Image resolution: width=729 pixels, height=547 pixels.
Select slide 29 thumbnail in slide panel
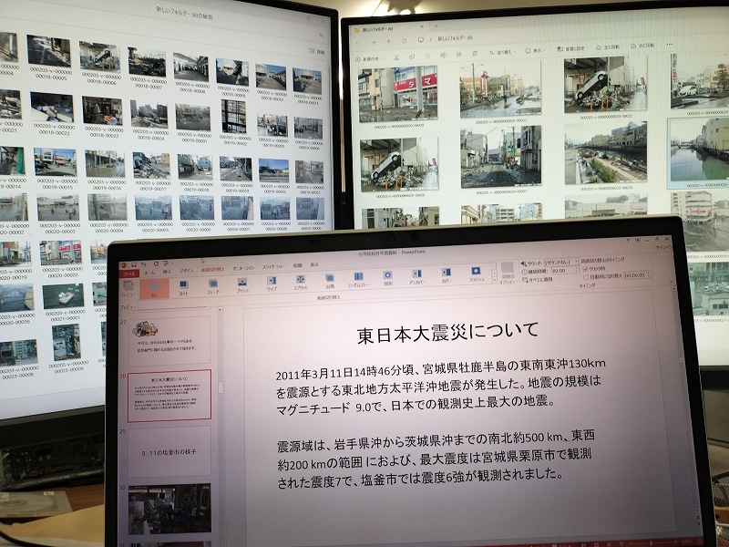168,450
